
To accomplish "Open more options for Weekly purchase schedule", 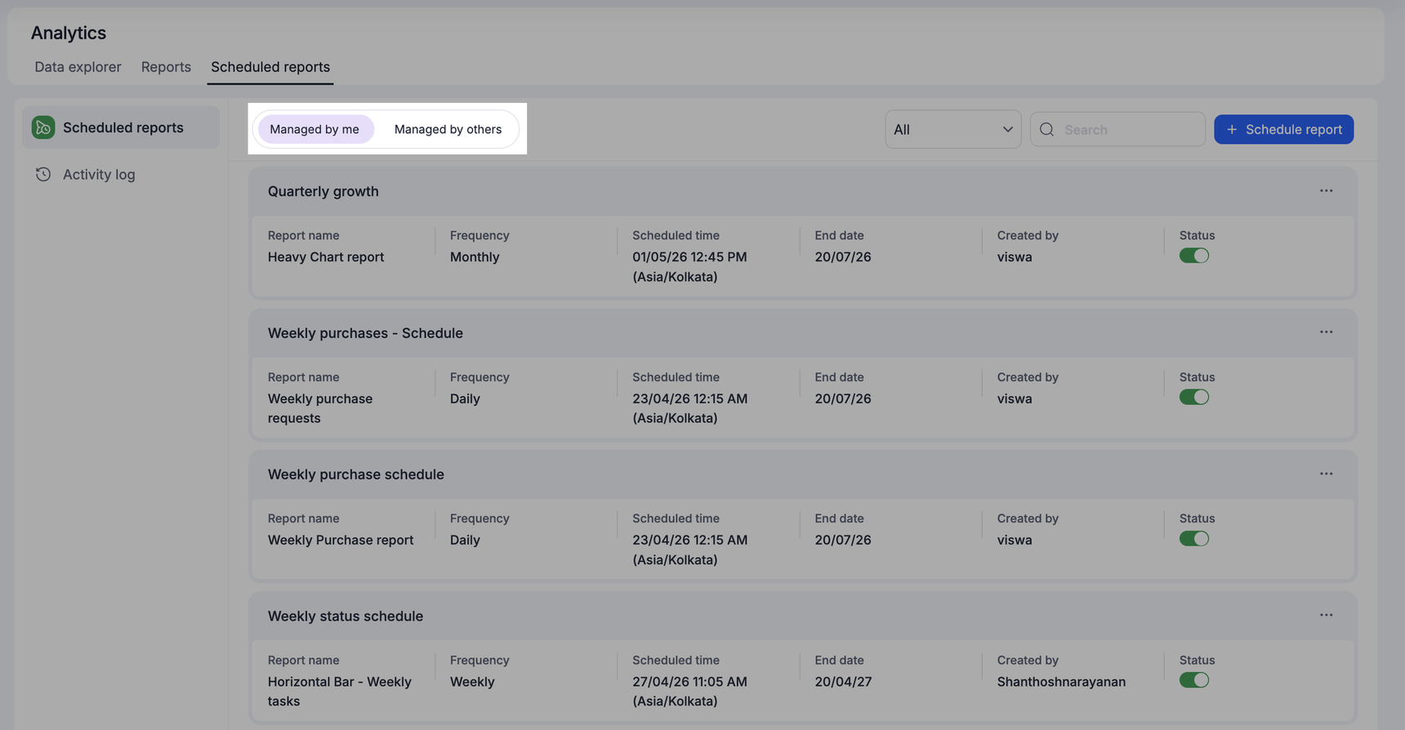I will coord(1326,474).
